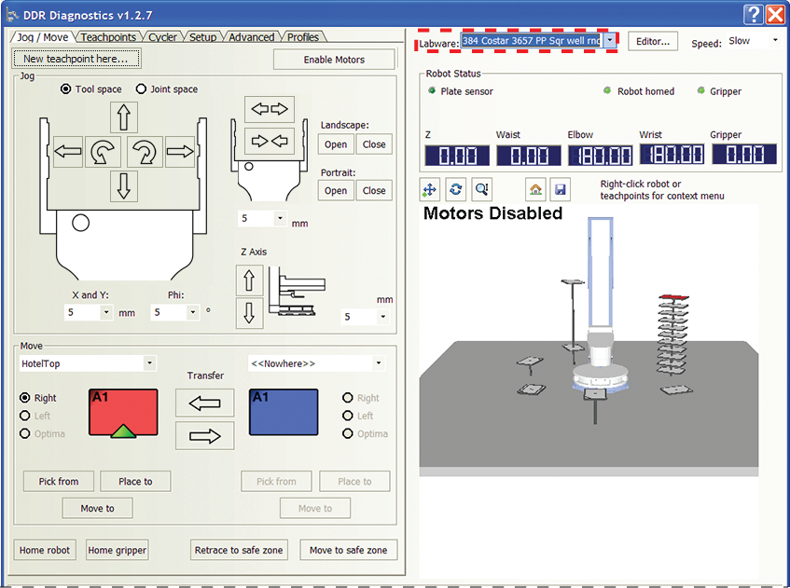Open the Labware dropdown list

point(609,41)
